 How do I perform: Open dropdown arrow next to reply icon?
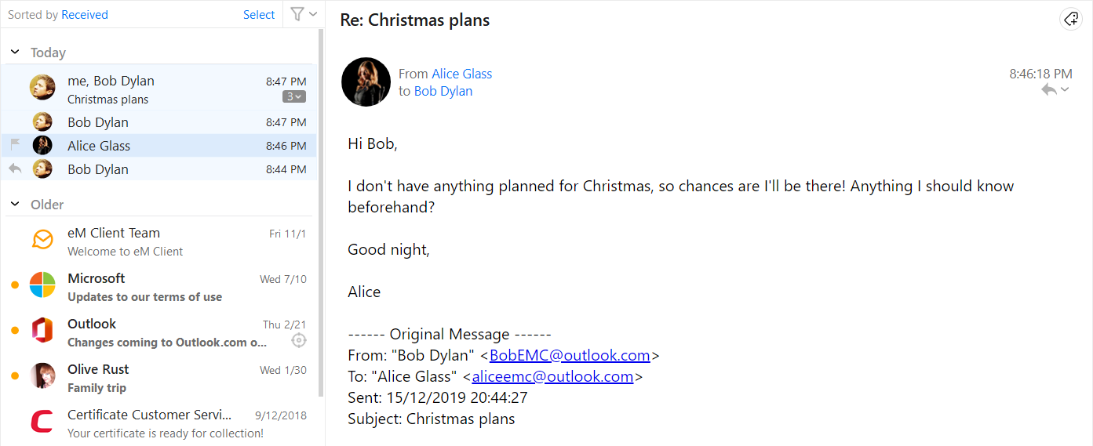click(x=1065, y=90)
